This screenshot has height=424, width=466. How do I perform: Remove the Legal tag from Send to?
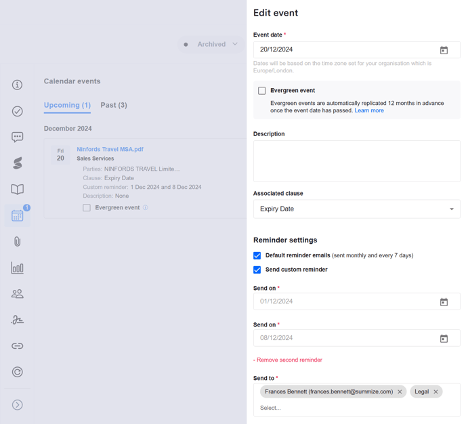coord(436,391)
